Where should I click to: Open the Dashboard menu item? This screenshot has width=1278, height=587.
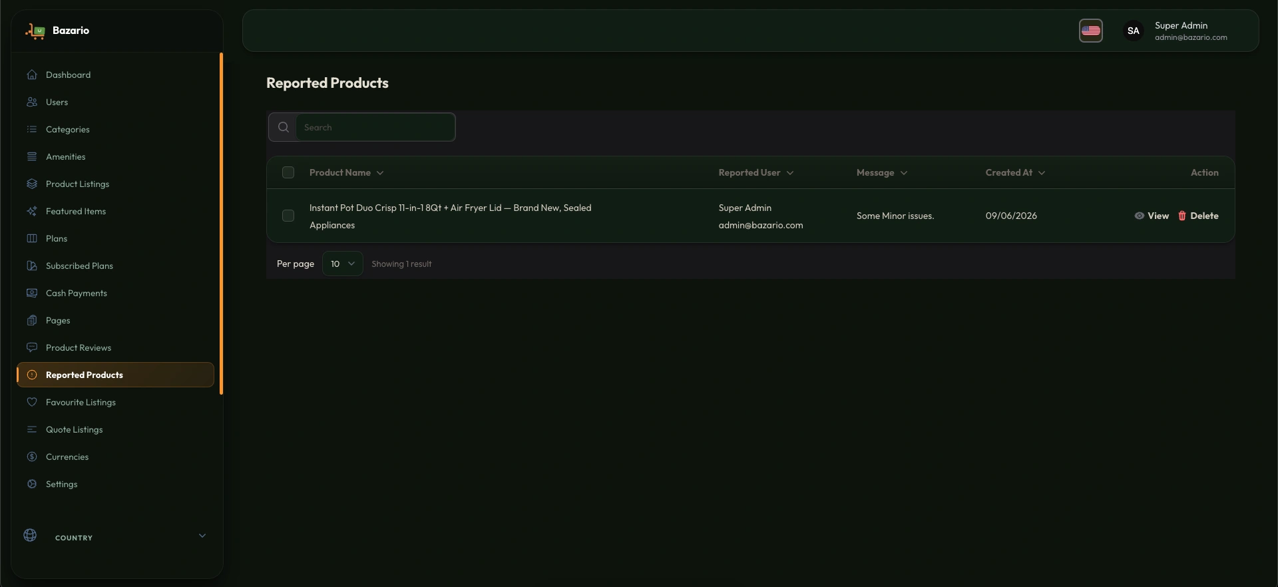click(116, 75)
